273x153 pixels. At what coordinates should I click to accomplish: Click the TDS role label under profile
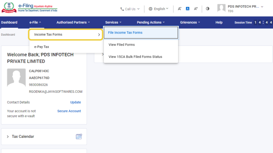(230, 11)
